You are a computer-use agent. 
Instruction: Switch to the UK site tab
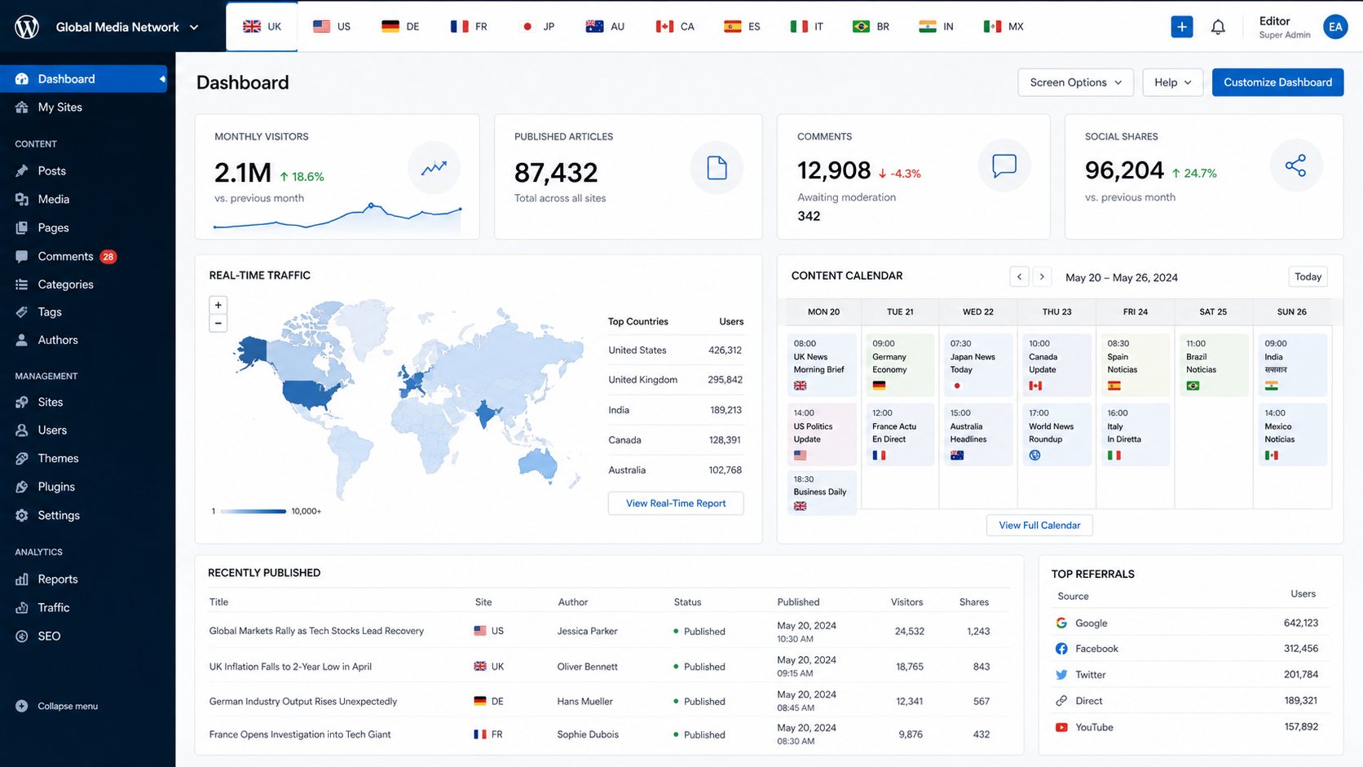[x=262, y=26]
